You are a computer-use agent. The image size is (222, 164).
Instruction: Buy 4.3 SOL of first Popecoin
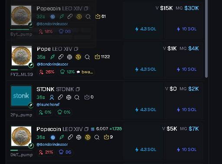(x=146, y=29)
